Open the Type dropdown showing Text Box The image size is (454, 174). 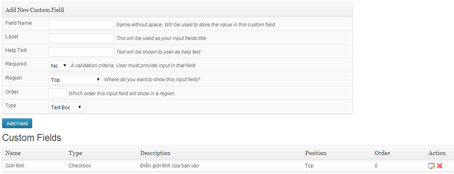pyautogui.click(x=66, y=107)
